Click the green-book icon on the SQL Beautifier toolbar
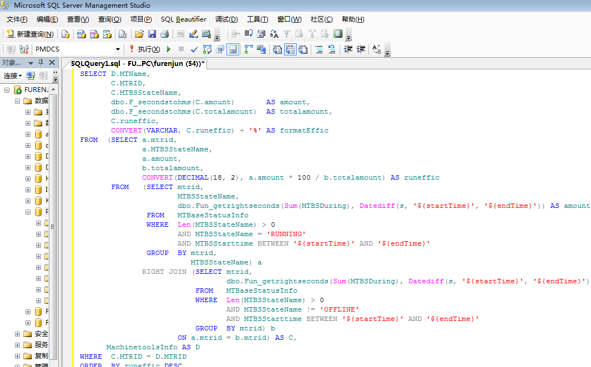This screenshot has width=591, height=367. (x=338, y=34)
